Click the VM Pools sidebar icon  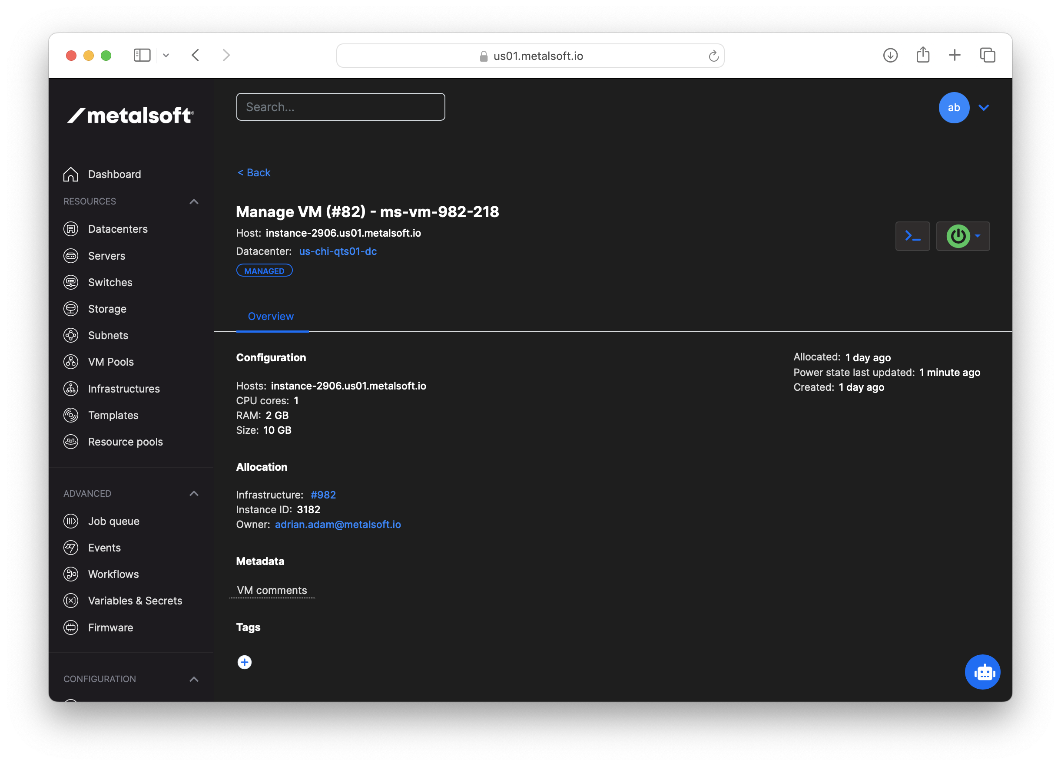click(x=71, y=361)
